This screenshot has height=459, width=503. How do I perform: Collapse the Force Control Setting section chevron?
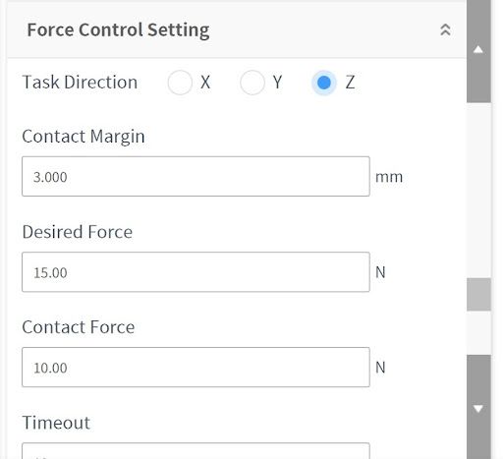point(445,29)
